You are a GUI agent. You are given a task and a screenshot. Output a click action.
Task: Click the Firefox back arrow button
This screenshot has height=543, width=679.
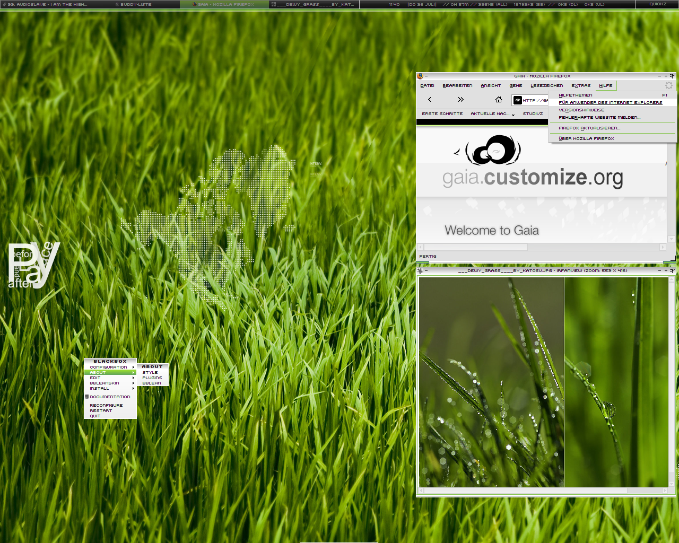[x=430, y=100]
